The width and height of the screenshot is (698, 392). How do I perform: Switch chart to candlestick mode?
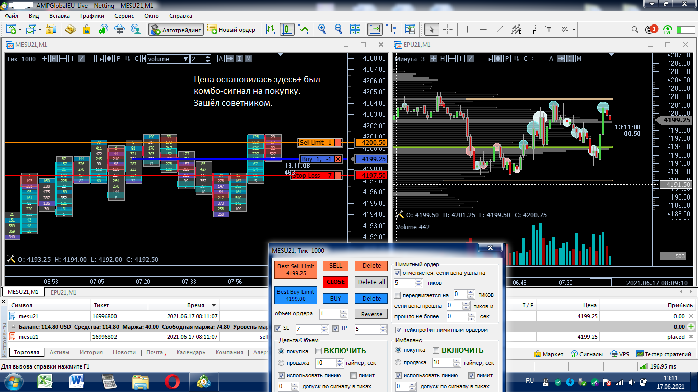[287, 29]
